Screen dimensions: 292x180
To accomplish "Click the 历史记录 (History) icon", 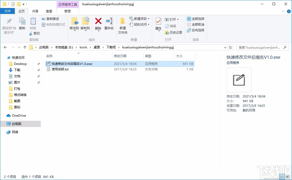I will coord(173,33).
